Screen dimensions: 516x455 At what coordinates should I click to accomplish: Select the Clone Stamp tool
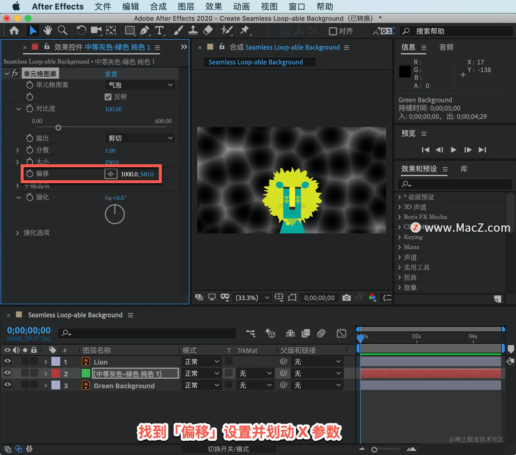tap(193, 31)
